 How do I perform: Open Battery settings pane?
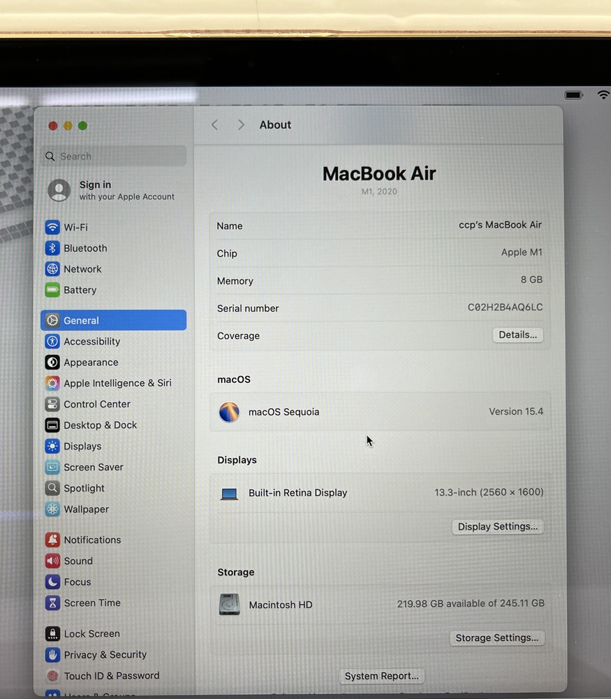[80, 290]
